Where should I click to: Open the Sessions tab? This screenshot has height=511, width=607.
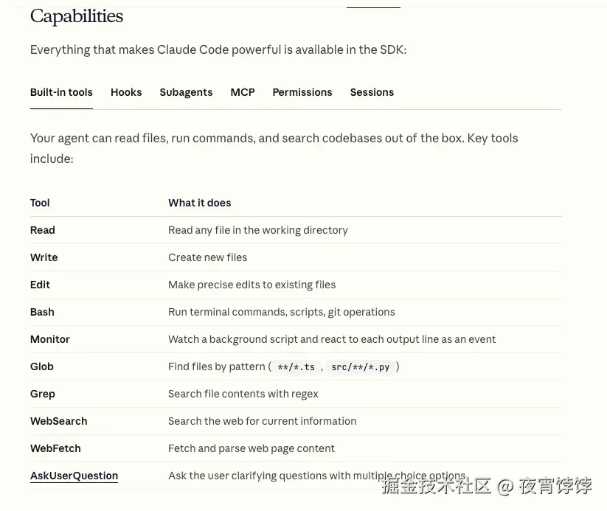(x=372, y=92)
